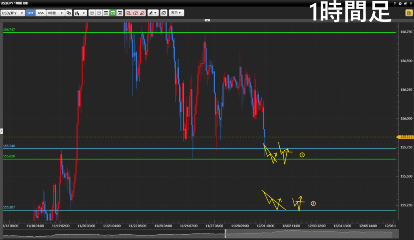Screen dimensions: 414x240
Task: Click the yellow crosshair icon at top right
Action: (x=409, y=13)
